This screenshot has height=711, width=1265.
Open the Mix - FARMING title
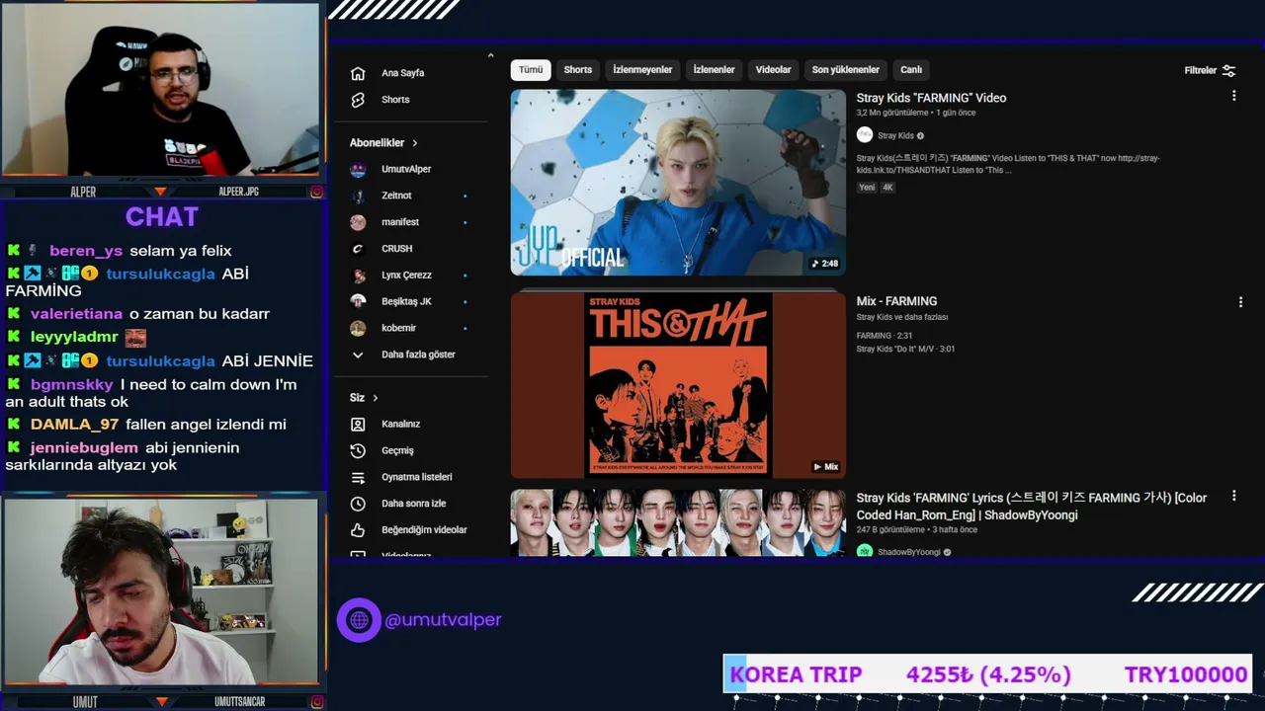[896, 301]
